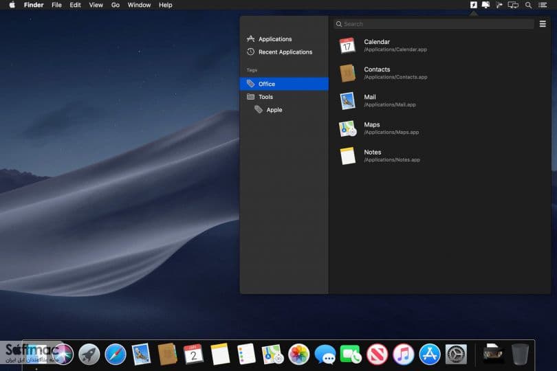This screenshot has width=557, height=371.
Task: Open the File menu
Action: point(56,5)
